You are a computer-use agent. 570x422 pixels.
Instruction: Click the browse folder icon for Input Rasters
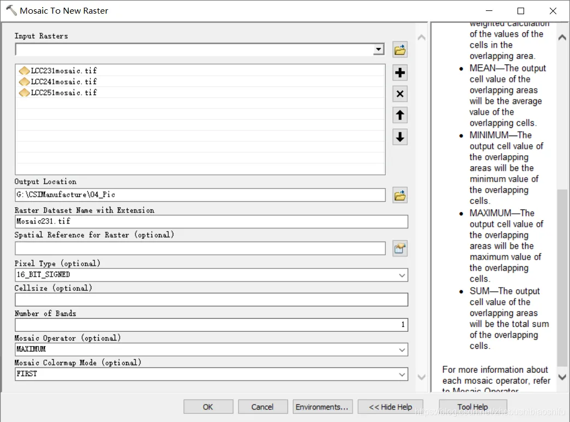pos(400,50)
